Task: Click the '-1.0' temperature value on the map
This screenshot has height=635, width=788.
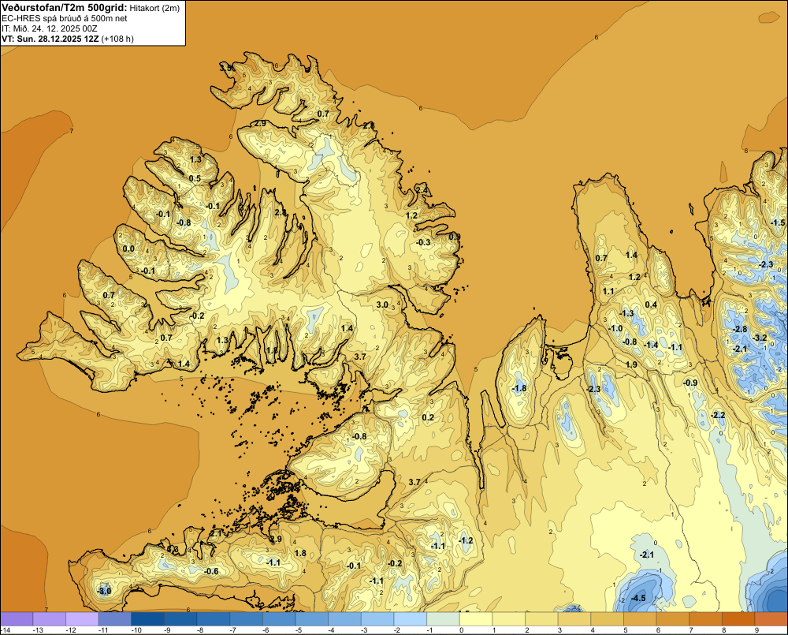Action: 615,329
